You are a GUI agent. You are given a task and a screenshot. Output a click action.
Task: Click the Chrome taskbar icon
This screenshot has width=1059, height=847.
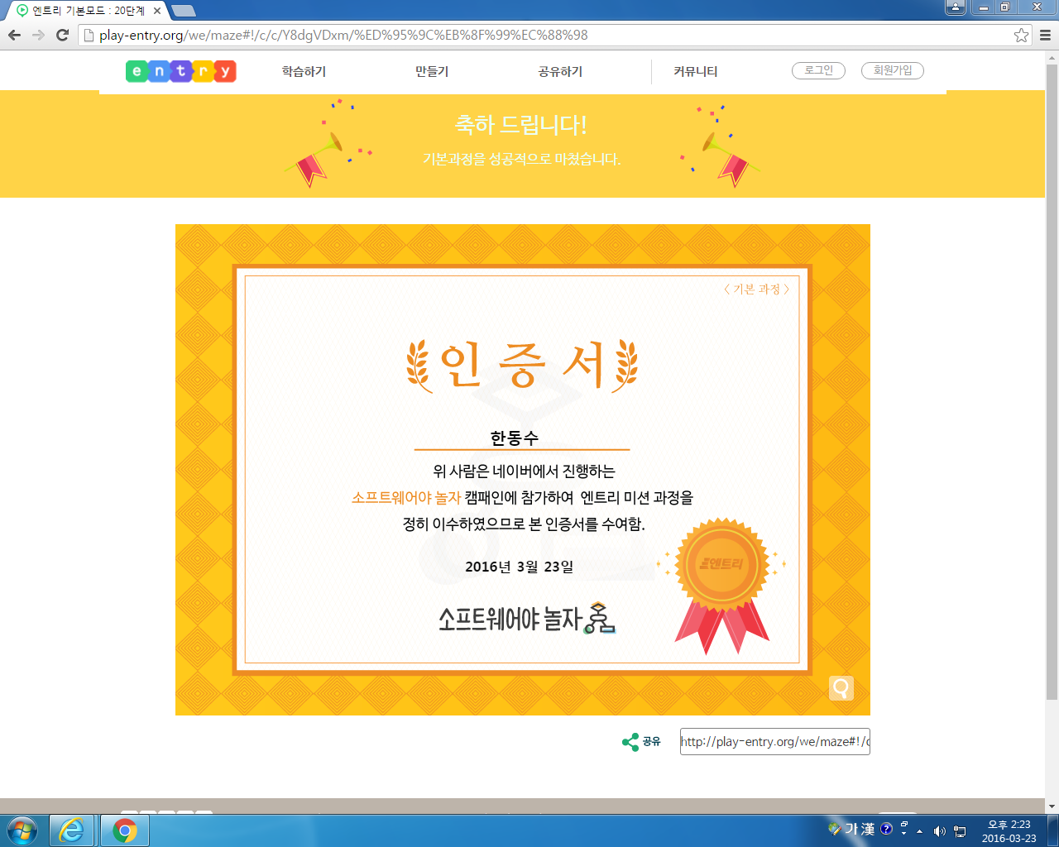click(x=124, y=830)
